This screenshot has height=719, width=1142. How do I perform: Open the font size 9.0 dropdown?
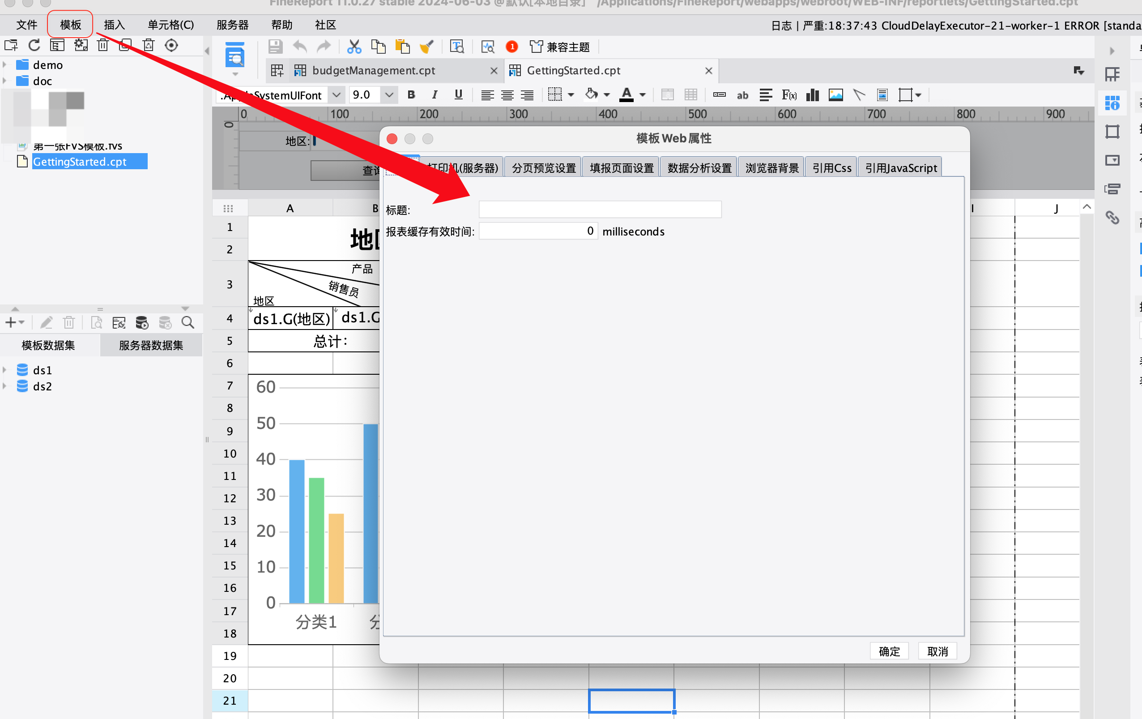pos(389,95)
